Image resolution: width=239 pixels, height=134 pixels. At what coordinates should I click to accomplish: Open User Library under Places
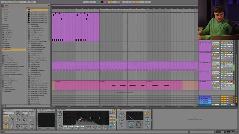(x=8, y=58)
